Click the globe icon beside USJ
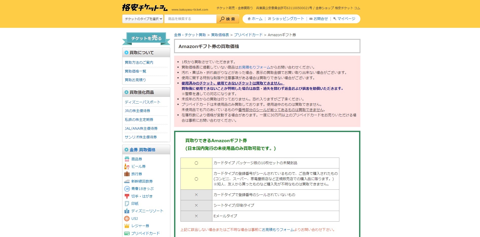480x237 pixels. click(127, 219)
